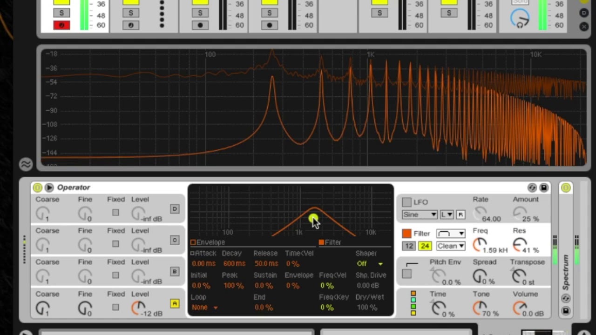This screenshot has height=335, width=596.
Task: Adjust the filter Res knob
Action: 520,245
